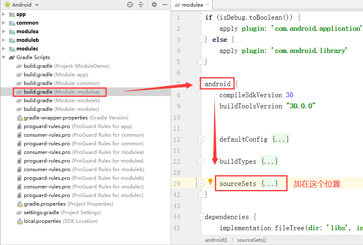Click the settings.gradle elephant icon
Image resolution: width=363 pixels, height=245 pixels.
tap(19, 213)
